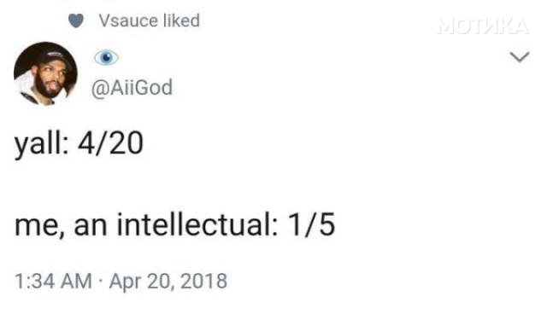Click the heart icon beside Vsauce liked
The width and height of the screenshot is (547, 314).
pyautogui.click(x=76, y=20)
